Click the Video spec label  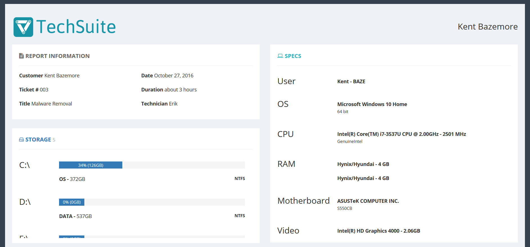tap(288, 230)
